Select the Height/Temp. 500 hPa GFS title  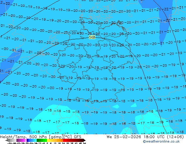[x=40, y=137]
